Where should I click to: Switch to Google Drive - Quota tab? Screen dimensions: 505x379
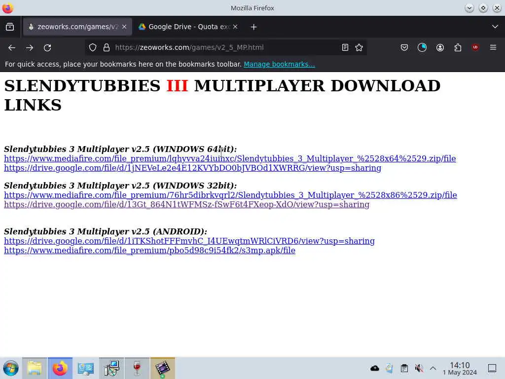[x=188, y=27]
